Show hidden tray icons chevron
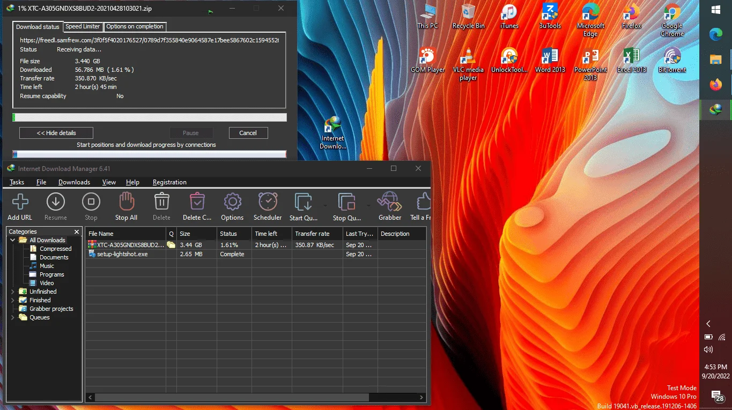This screenshot has height=410, width=732. click(x=708, y=324)
